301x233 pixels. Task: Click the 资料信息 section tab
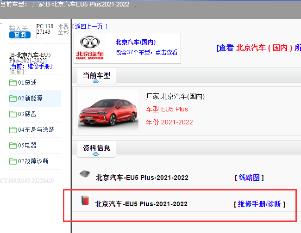[96, 149]
